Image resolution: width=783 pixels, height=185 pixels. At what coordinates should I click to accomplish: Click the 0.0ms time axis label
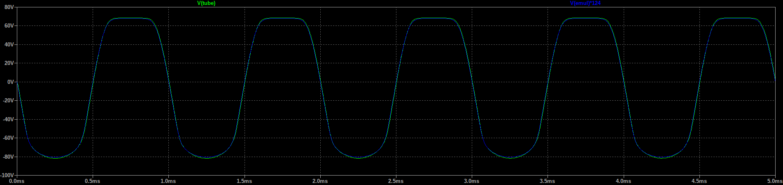click(16, 181)
